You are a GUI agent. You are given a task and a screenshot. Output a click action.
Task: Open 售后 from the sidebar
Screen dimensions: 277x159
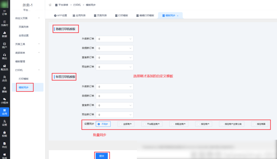click(5, 56)
